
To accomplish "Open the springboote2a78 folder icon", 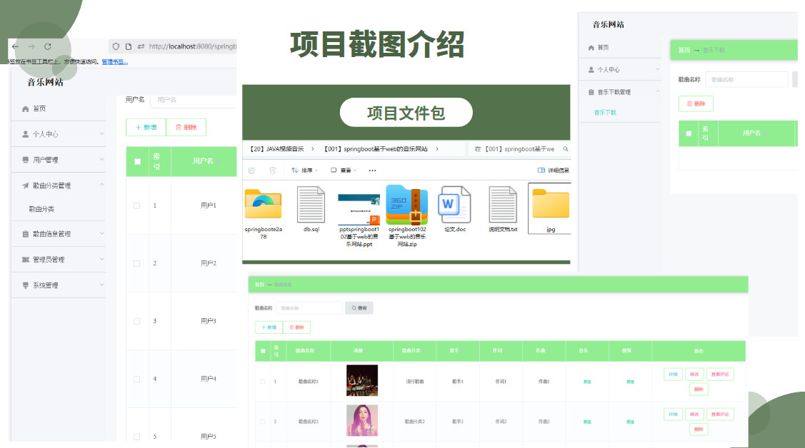I will pos(263,204).
